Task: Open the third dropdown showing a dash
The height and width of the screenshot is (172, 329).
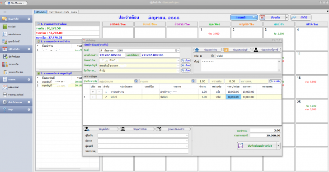Action: click(187, 146)
